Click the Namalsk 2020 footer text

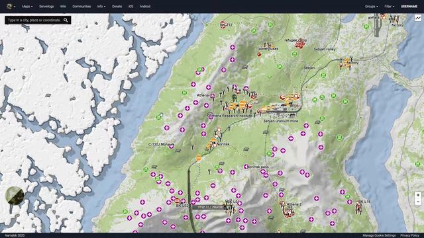pyautogui.click(x=15, y=235)
